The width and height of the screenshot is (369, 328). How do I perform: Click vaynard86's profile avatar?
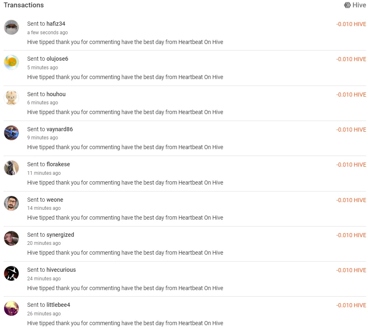[11, 133]
